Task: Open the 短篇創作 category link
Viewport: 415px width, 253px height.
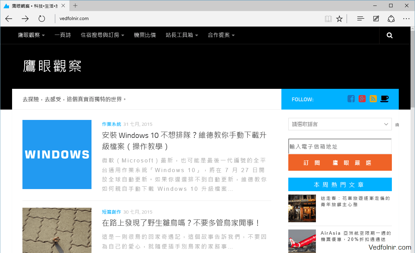Action: (x=112, y=212)
